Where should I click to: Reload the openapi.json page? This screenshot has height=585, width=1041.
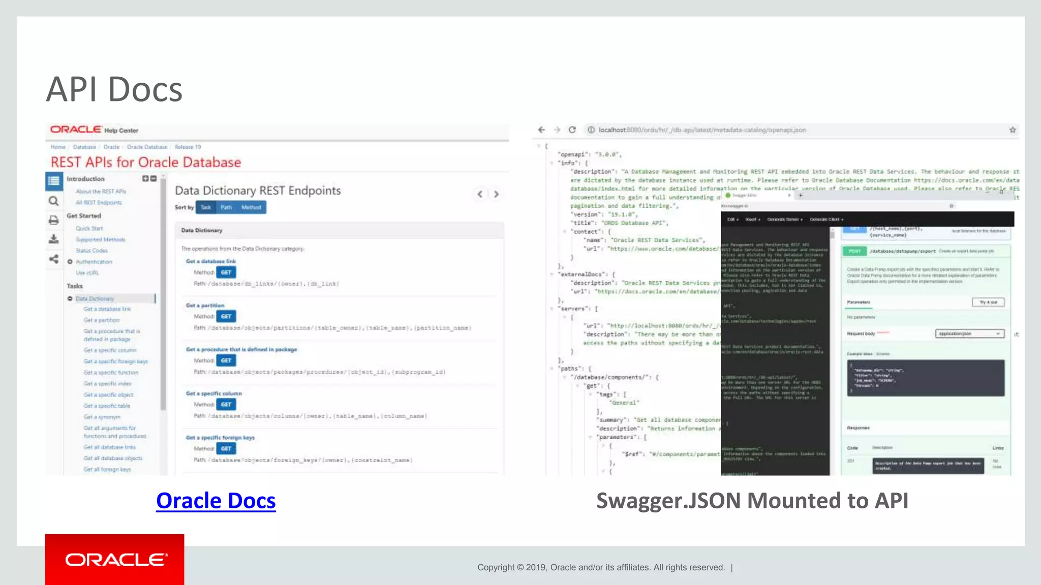572,130
